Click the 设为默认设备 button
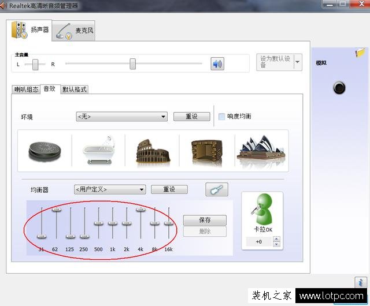 pyautogui.click(x=275, y=62)
